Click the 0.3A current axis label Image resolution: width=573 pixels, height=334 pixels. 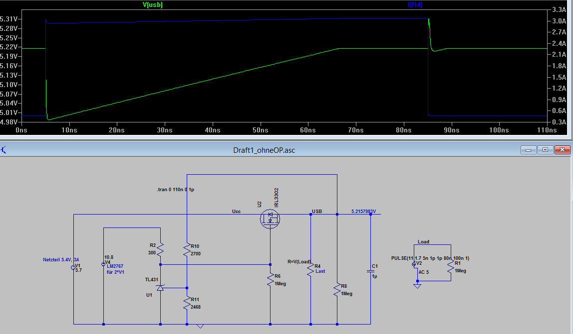[559, 122]
